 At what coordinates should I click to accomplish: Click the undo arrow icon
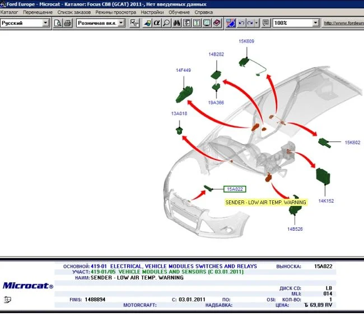[241, 23]
